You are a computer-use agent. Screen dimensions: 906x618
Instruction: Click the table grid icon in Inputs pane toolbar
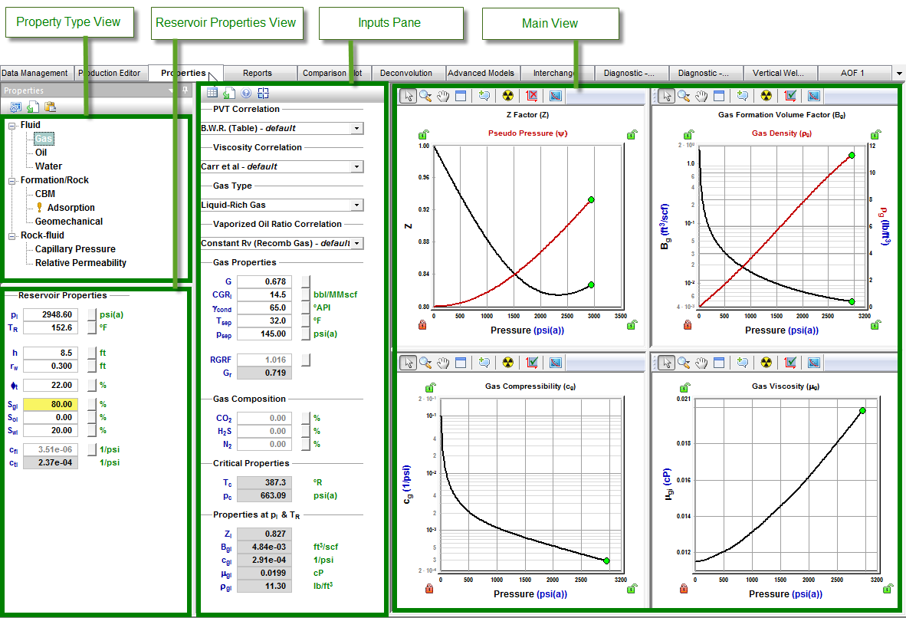[x=212, y=93]
